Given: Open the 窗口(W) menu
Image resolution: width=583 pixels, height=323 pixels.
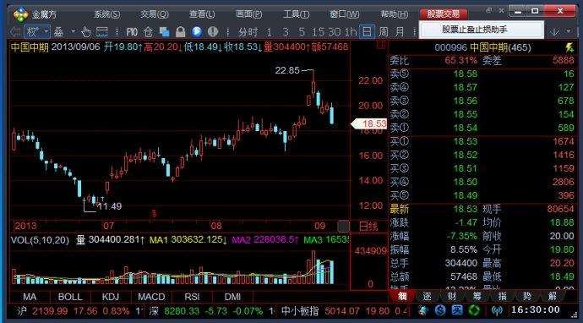Looking at the screenshot, I should pos(344,14).
